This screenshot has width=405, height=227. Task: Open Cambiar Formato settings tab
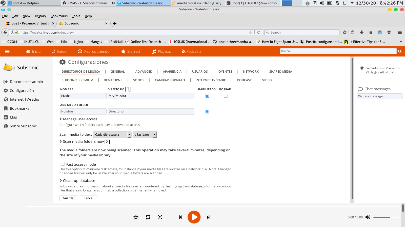[170, 80]
